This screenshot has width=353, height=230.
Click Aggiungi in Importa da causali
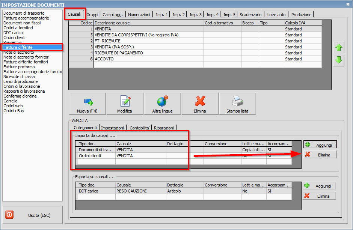coord(320,145)
